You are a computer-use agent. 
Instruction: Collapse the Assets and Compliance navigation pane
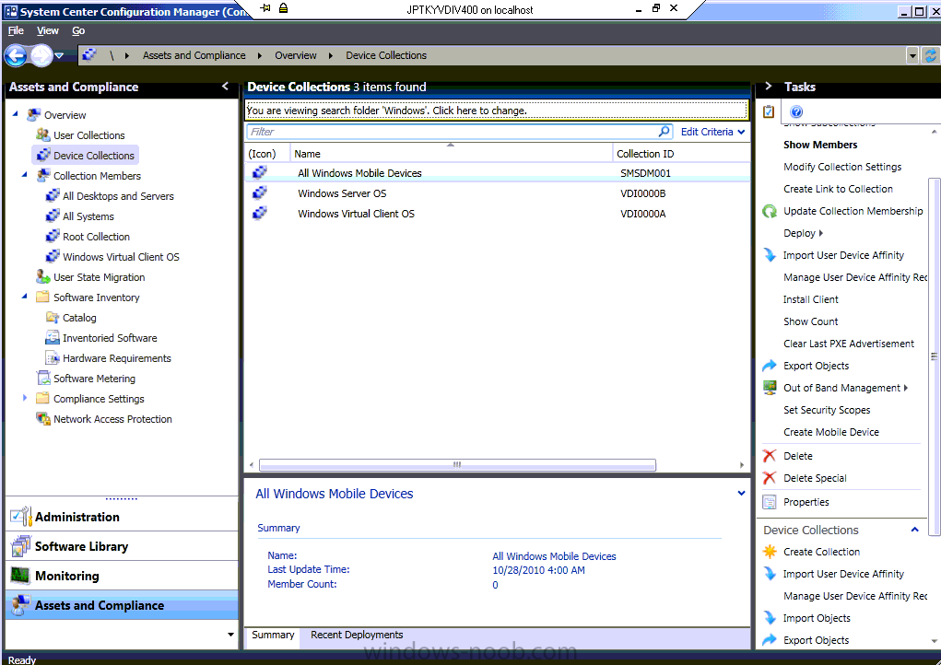click(225, 87)
